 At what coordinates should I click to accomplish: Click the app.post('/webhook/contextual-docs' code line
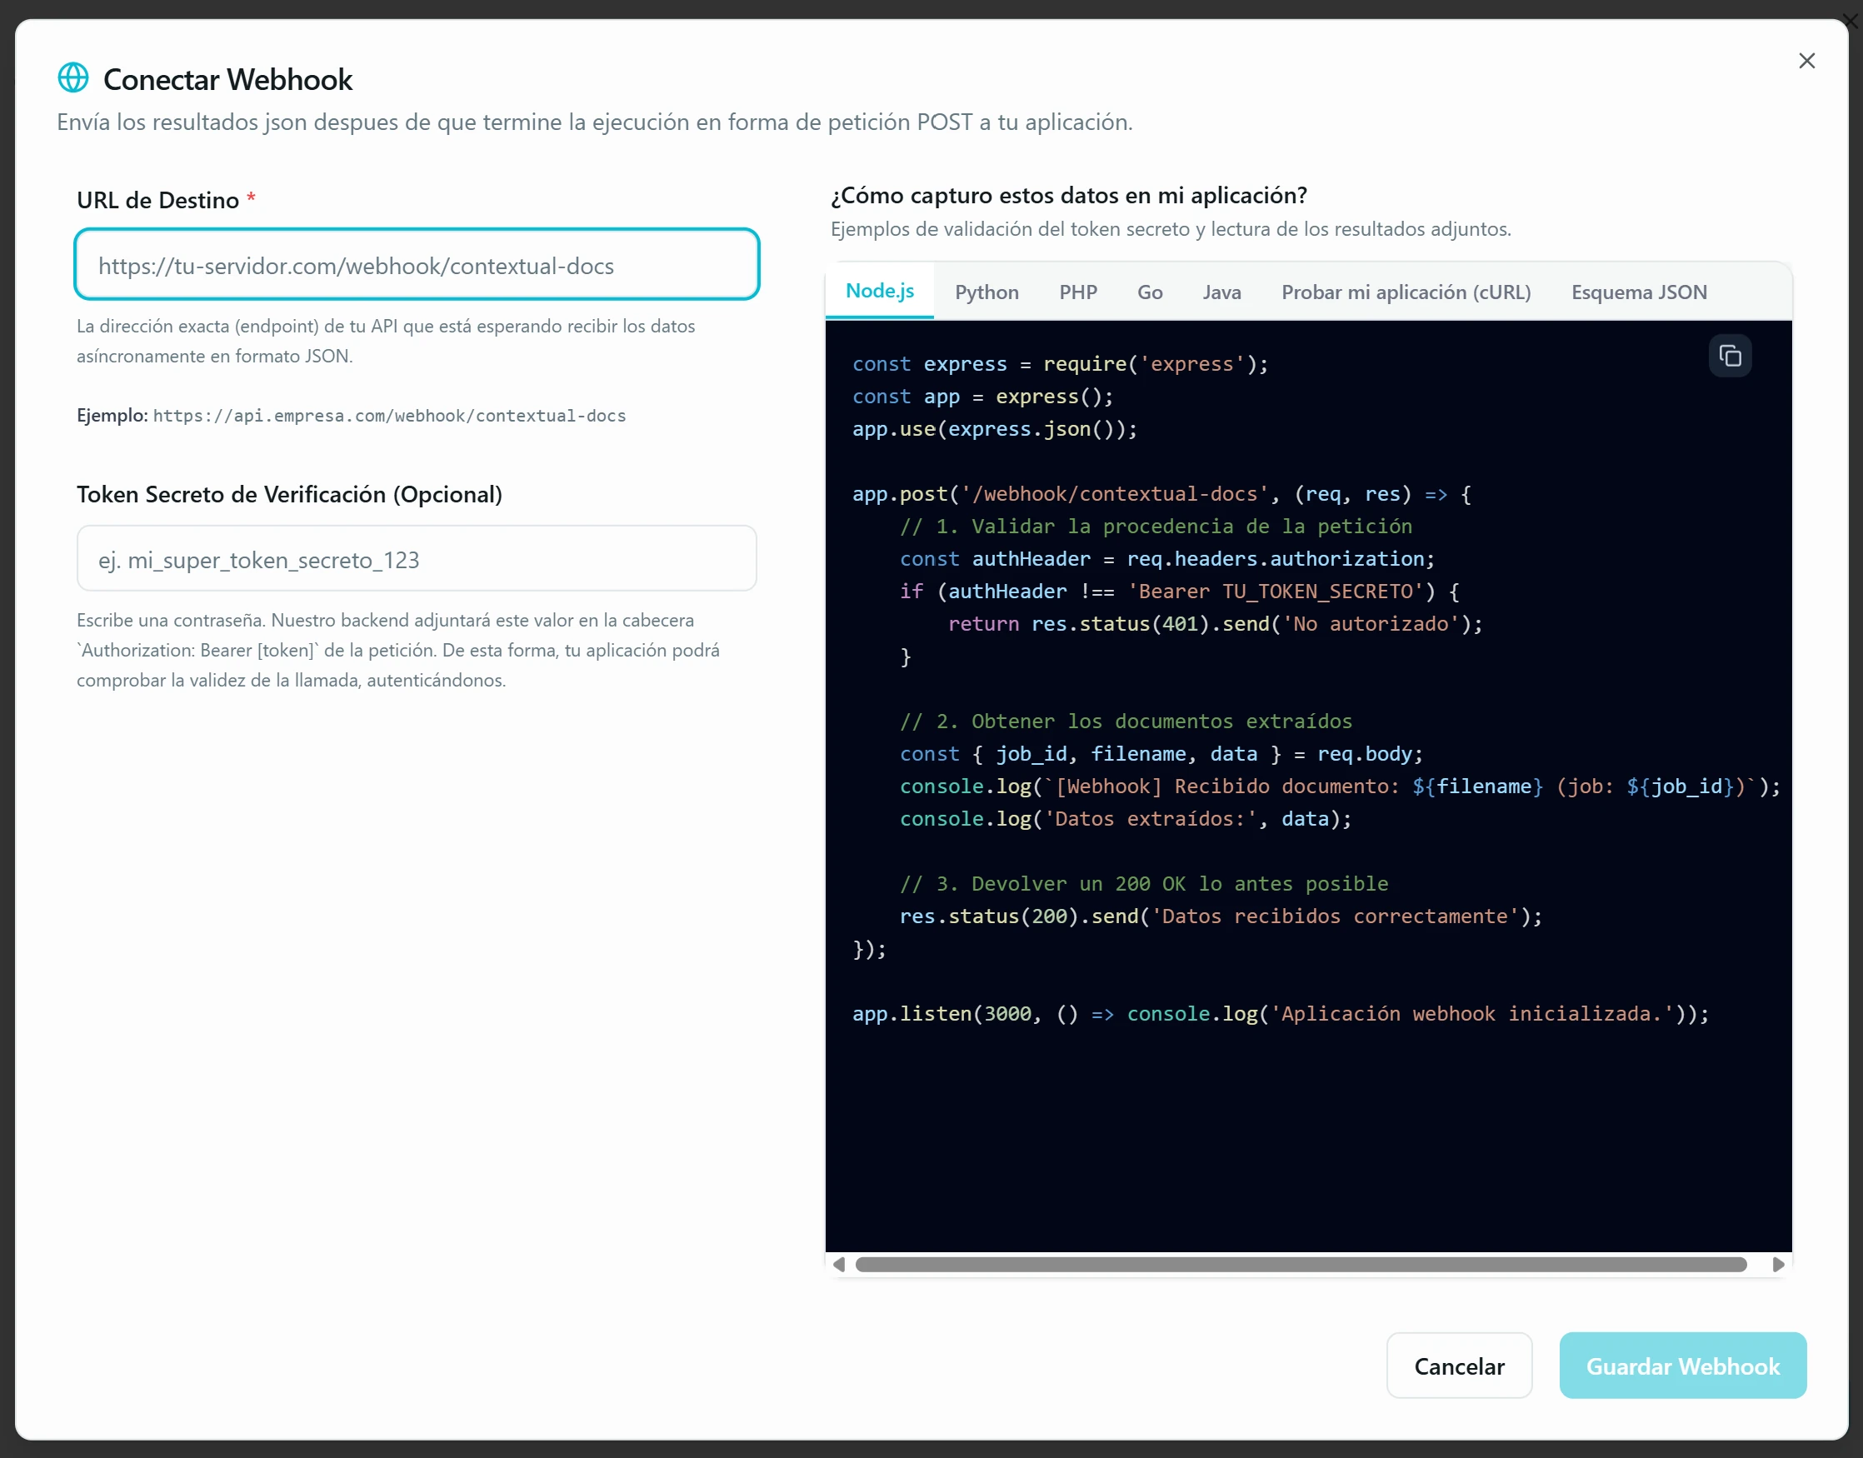[x=1161, y=493]
